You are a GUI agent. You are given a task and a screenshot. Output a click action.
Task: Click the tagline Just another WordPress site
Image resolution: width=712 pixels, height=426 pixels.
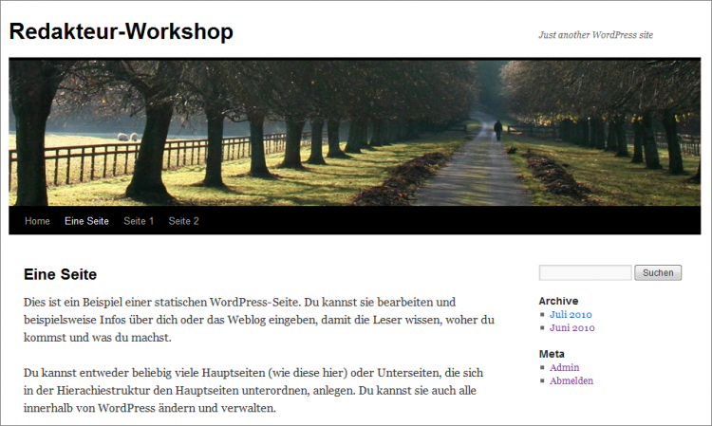[595, 35]
